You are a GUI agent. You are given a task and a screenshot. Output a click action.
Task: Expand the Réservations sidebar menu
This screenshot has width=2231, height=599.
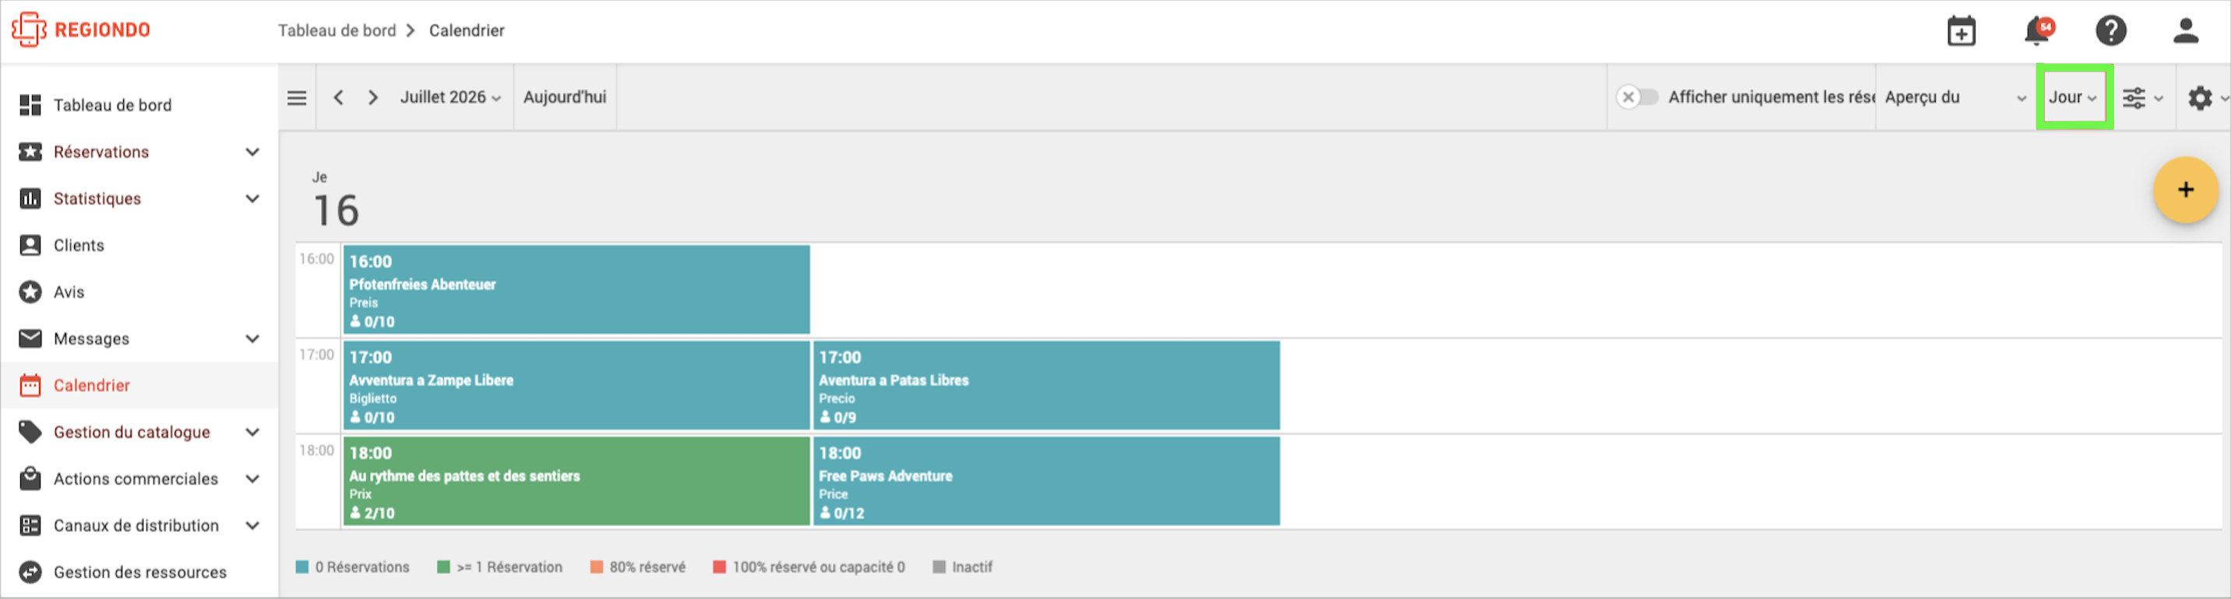140,152
